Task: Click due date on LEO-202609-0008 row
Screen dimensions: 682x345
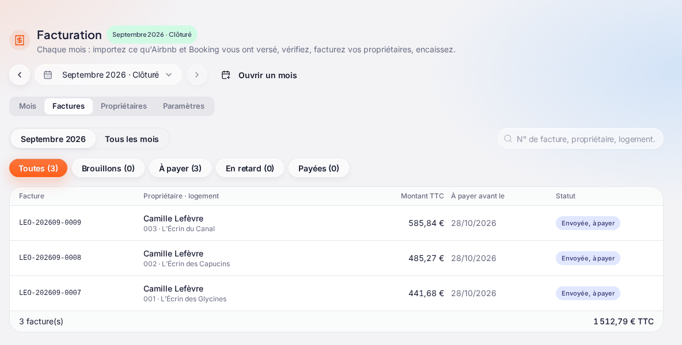Action: pos(473,258)
